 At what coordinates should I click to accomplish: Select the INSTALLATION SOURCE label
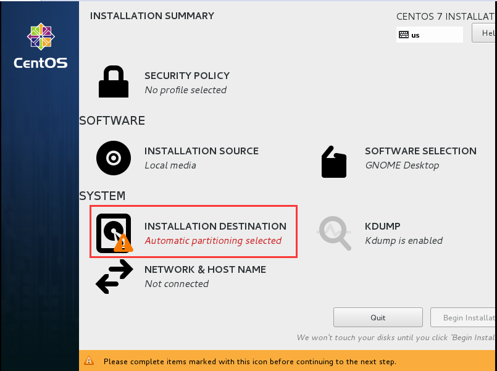[x=201, y=151]
